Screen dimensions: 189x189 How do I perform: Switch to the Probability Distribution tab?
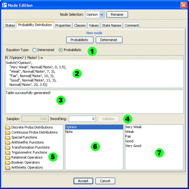click(35, 25)
